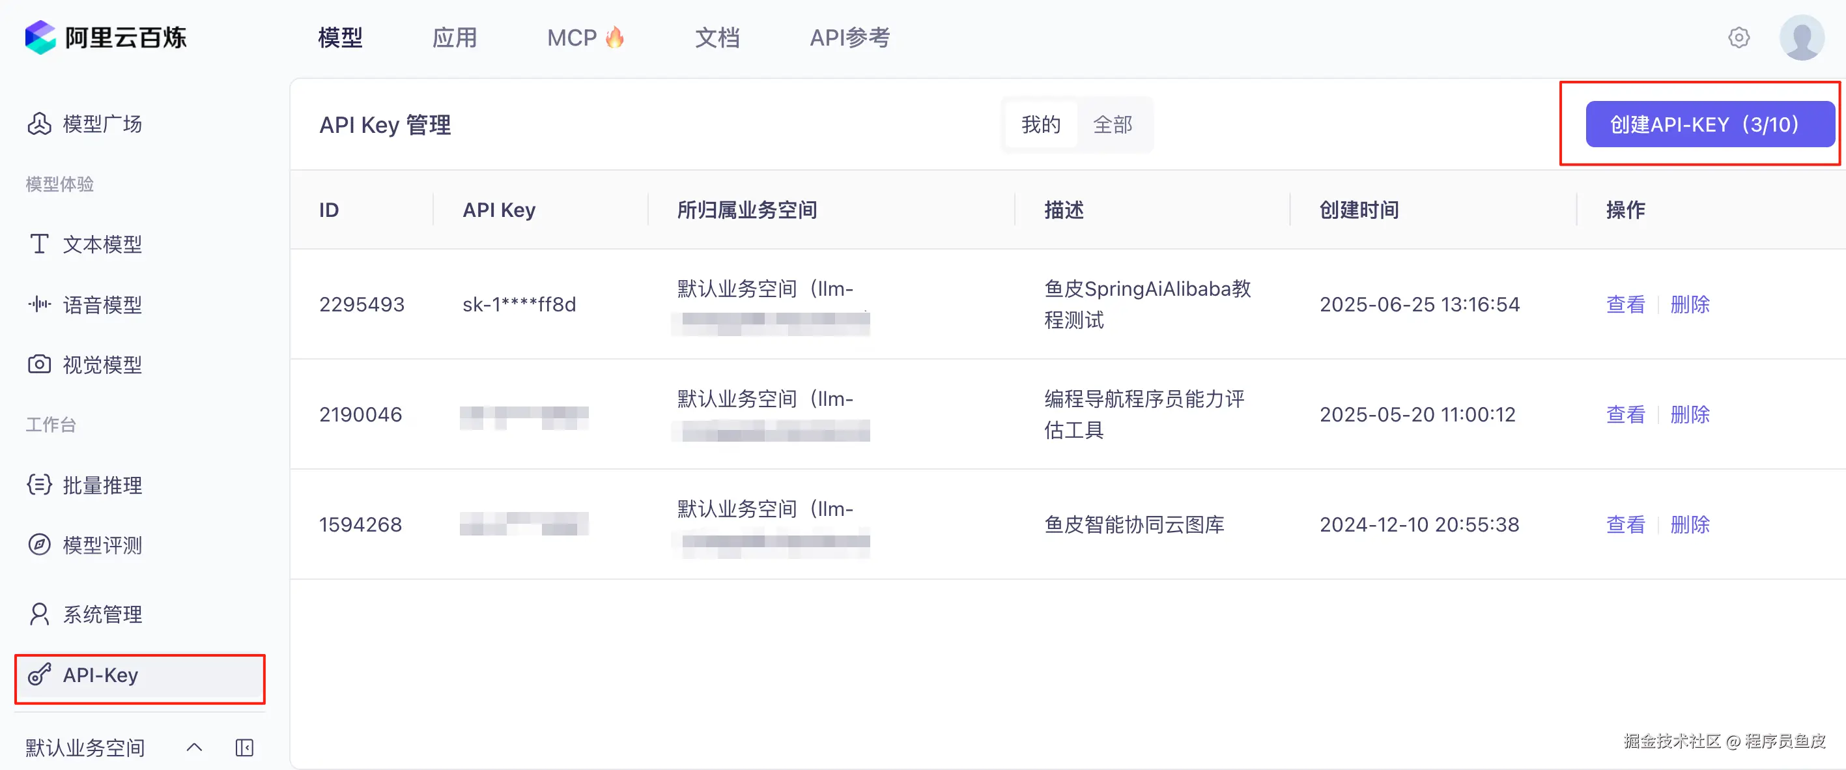
Task: Open the user avatar menu
Action: [1801, 37]
